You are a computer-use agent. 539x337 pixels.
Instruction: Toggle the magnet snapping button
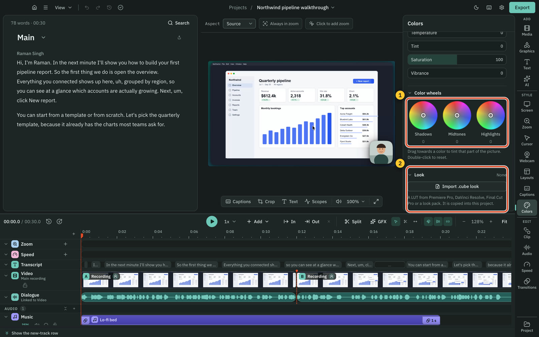[429, 221]
